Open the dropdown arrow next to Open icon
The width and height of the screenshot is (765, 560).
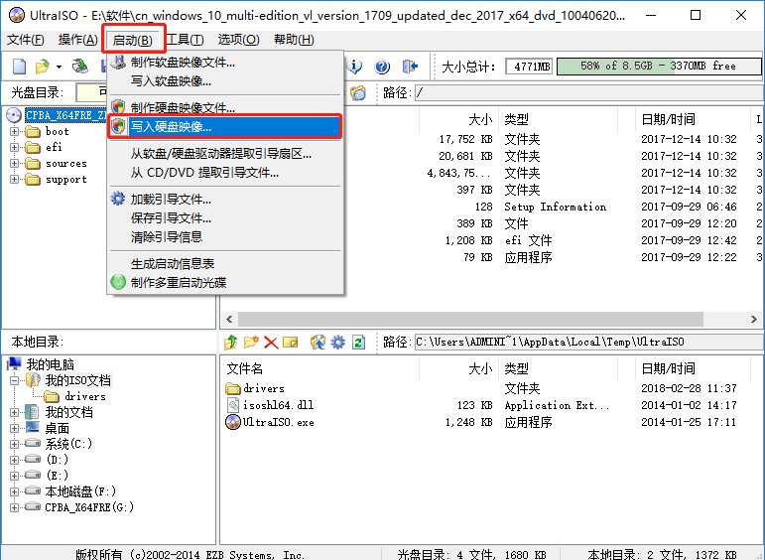59,67
